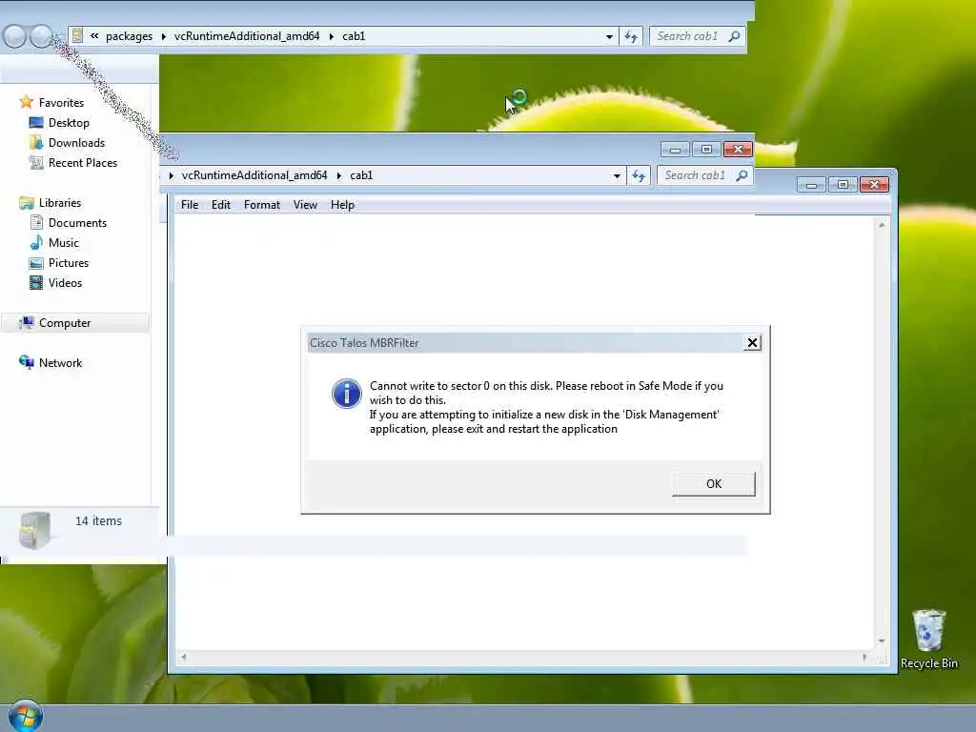This screenshot has height=732, width=976.
Task: Expand arrow after 'vcRuntimeAdditional_amd64' in top bar
Action: [x=331, y=37]
